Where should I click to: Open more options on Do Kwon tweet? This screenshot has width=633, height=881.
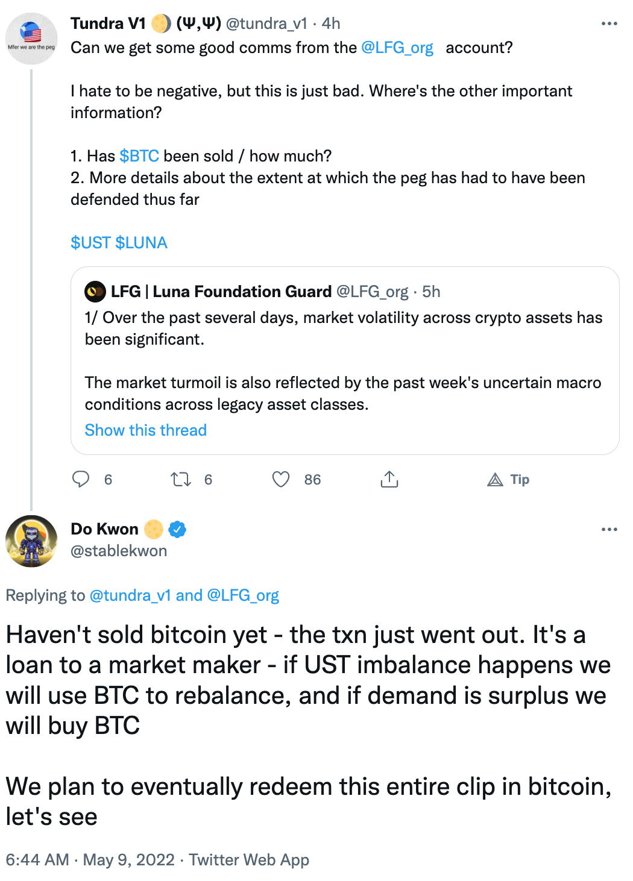click(609, 529)
